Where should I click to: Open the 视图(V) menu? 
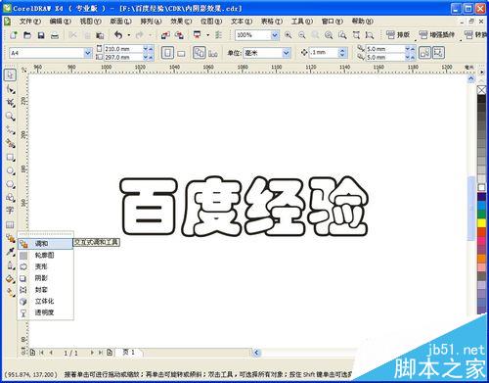(x=91, y=22)
